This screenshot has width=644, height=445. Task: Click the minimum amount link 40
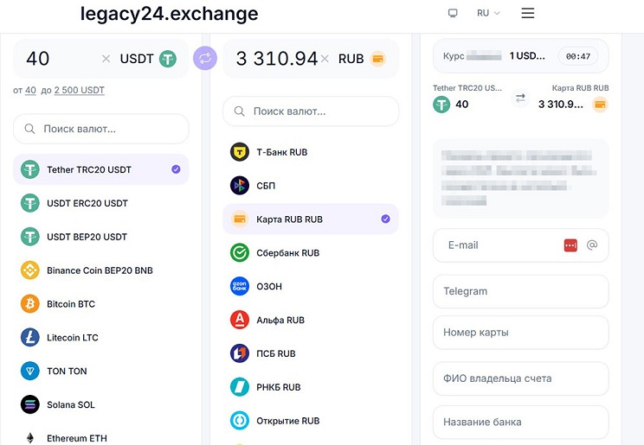coord(30,90)
